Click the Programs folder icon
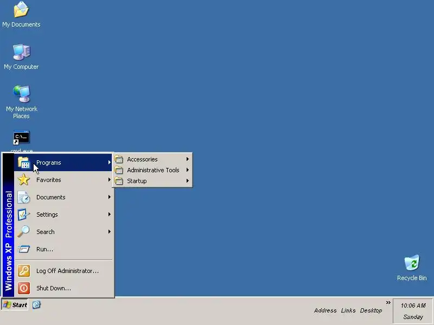 coord(24,162)
